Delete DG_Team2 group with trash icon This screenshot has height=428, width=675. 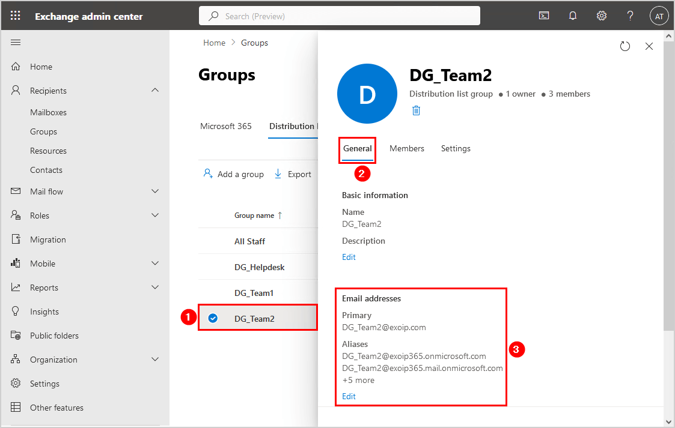[416, 110]
